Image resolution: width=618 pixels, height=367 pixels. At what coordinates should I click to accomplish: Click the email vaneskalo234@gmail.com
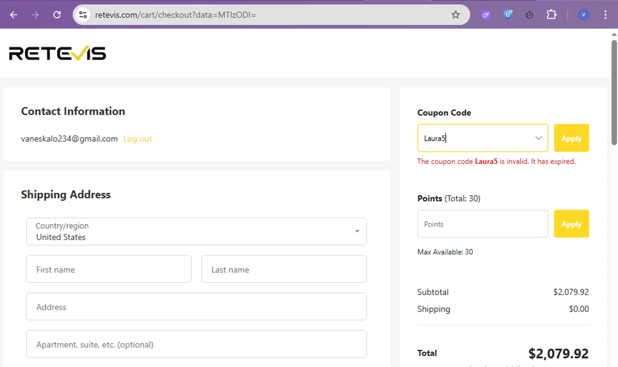pyautogui.click(x=69, y=139)
